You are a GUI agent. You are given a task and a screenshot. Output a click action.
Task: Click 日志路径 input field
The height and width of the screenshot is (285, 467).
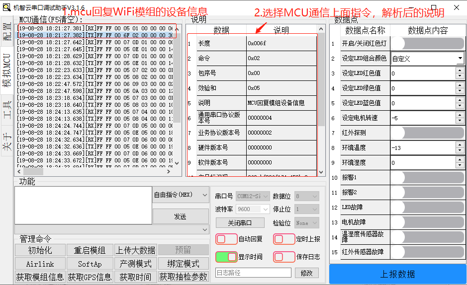253,273
